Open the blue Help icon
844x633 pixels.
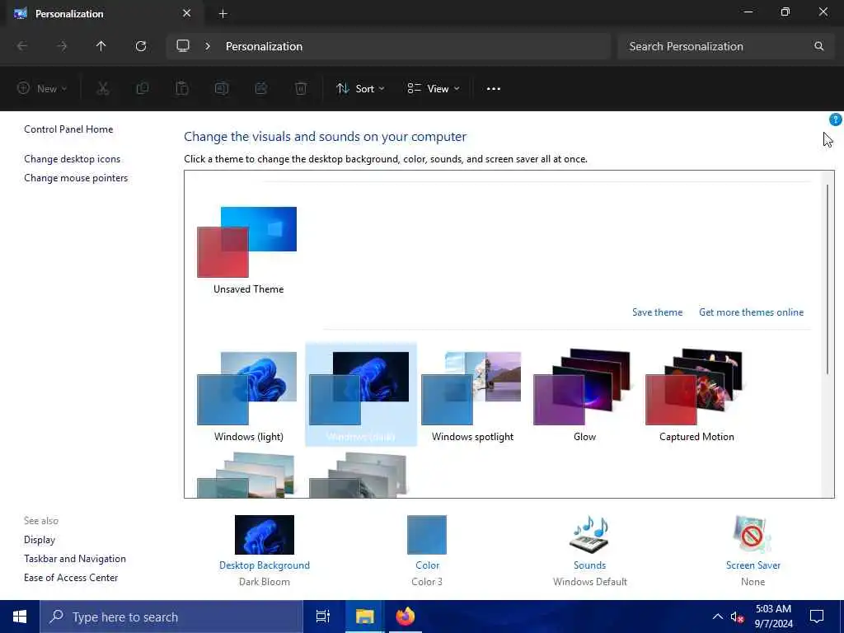coord(835,120)
